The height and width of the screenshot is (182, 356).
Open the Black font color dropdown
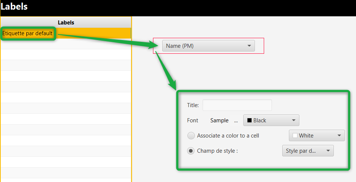[x=271, y=120]
